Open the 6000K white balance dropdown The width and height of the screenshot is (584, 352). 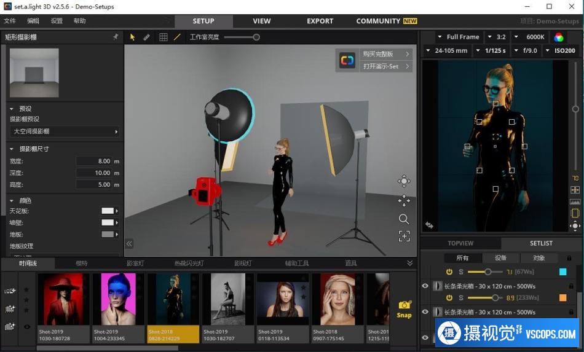point(530,37)
